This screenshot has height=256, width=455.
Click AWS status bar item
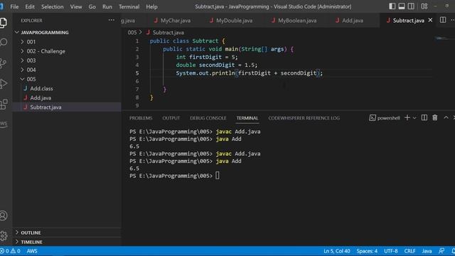pyautogui.click(x=32, y=251)
